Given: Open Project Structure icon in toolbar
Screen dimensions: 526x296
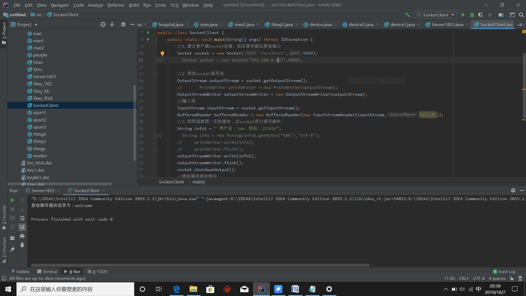Looking at the screenshot, I should pyautogui.click(x=501, y=15).
